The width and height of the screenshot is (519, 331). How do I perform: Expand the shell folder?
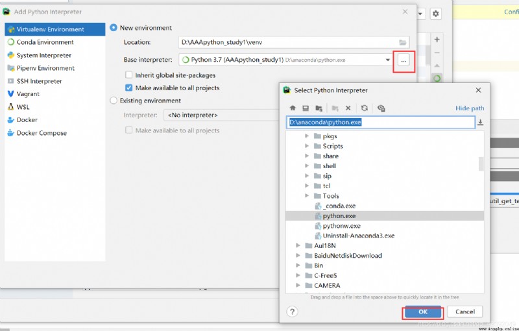307,166
